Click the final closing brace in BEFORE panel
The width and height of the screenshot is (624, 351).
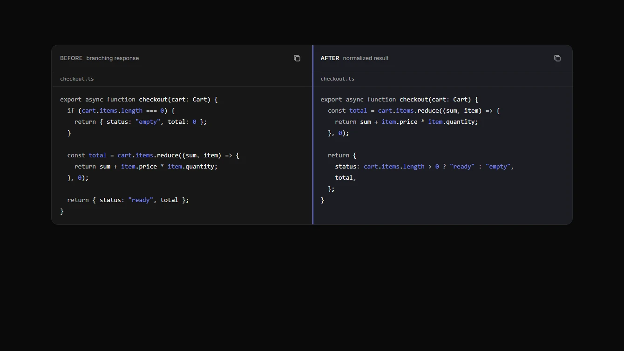tap(62, 211)
